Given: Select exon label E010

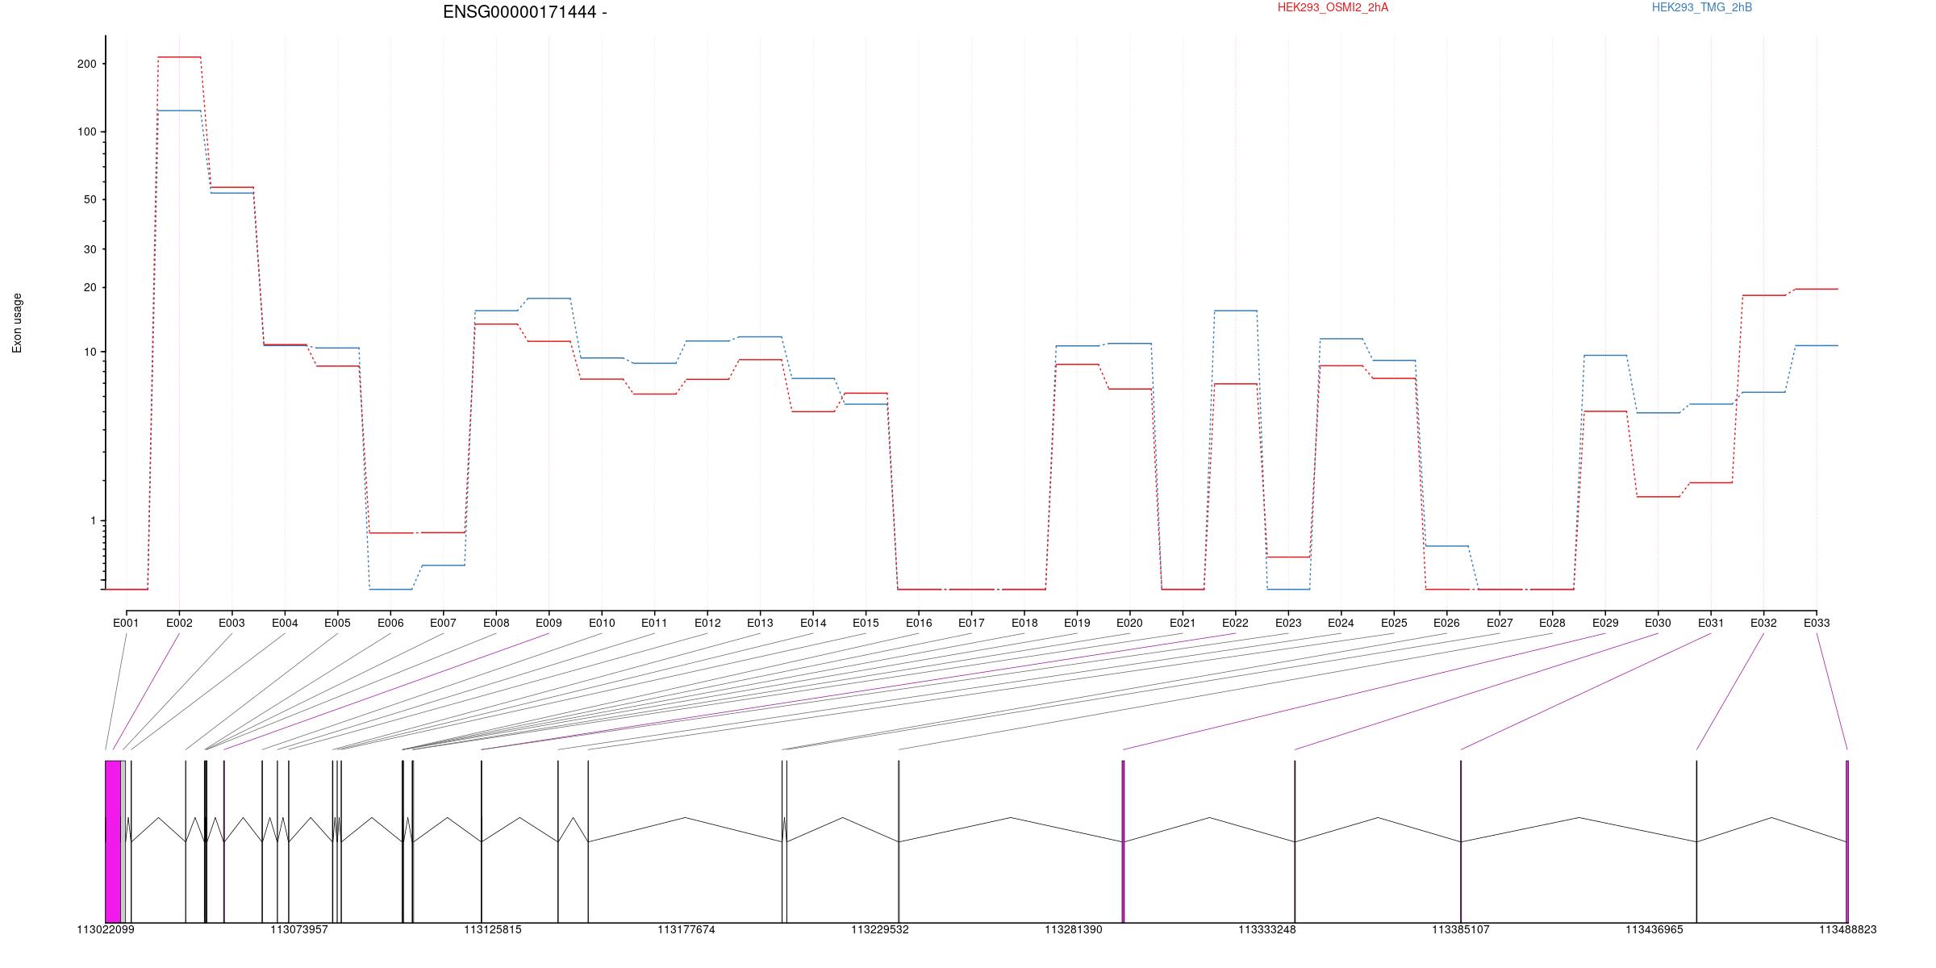Looking at the screenshot, I should pyautogui.click(x=602, y=623).
